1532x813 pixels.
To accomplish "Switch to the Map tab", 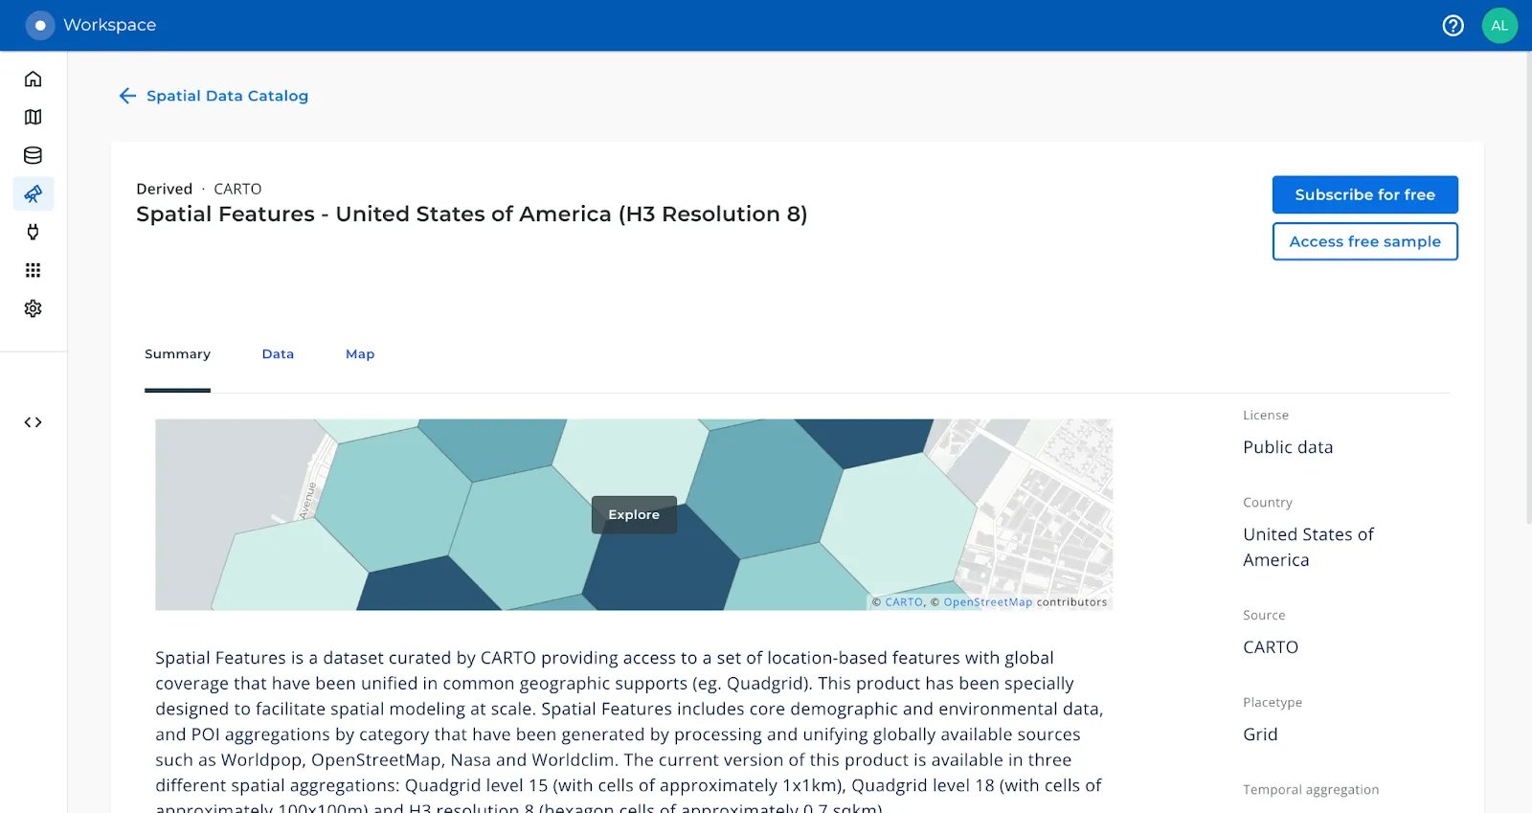I will point(360,354).
